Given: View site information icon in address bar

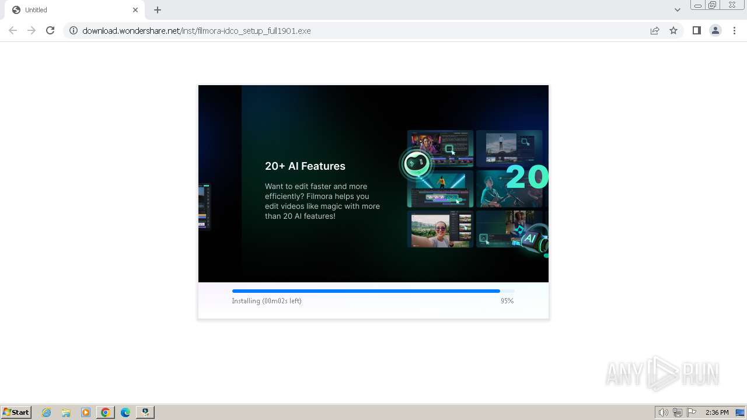Looking at the screenshot, I should 74,30.
